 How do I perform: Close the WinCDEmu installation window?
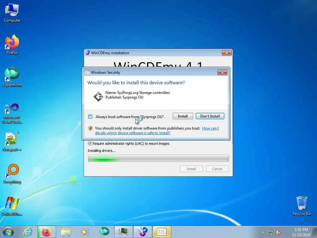(x=227, y=53)
